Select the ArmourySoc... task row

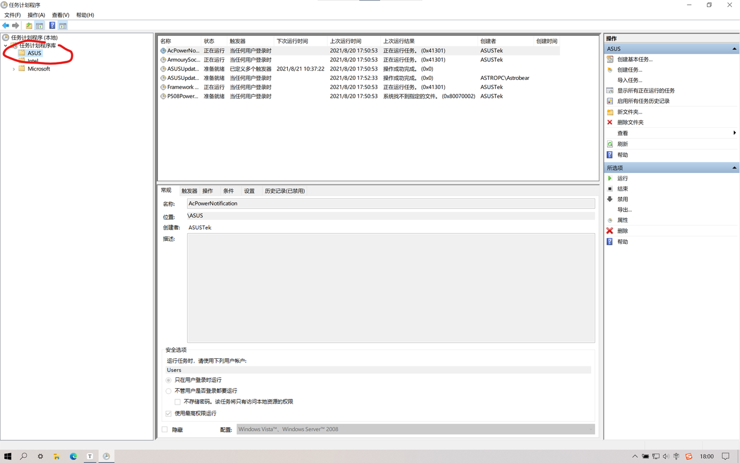click(x=358, y=60)
